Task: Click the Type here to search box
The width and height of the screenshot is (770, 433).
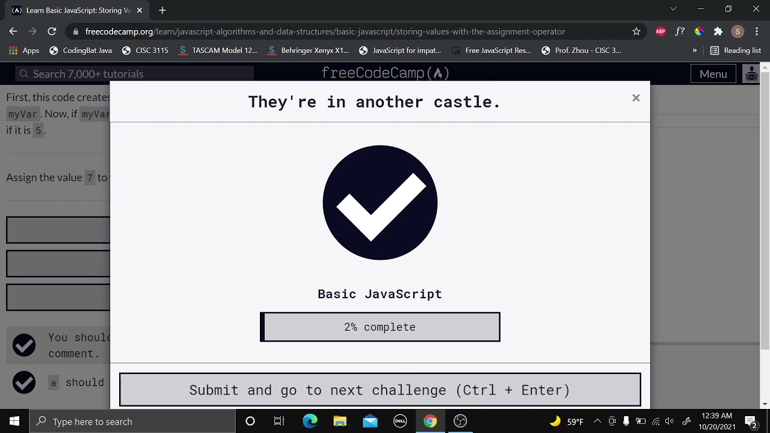Action: point(132,422)
